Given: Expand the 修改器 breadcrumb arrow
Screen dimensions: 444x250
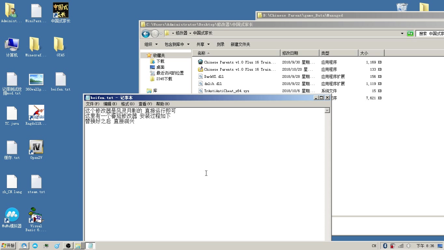Looking at the screenshot, I should click(190, 33).
